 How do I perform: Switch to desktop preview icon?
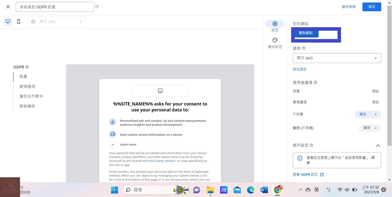[x=8, y=22]
